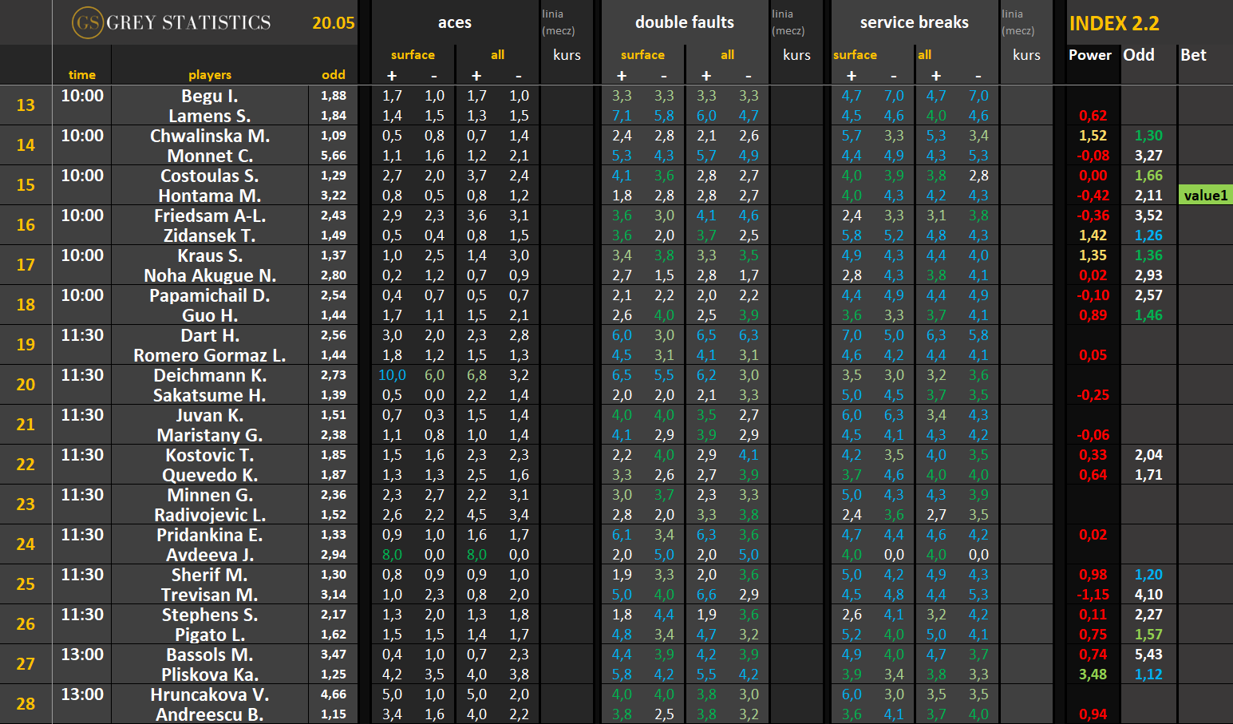Image resolution: width=1233 pixels, height=724 pixels.
Task: Click the INDEX 2.2 header
Action: point(1114,23)
